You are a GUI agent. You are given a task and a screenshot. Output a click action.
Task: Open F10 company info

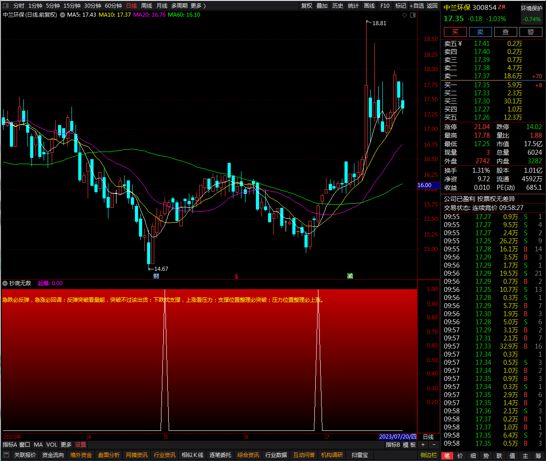[x=385, y=5]
